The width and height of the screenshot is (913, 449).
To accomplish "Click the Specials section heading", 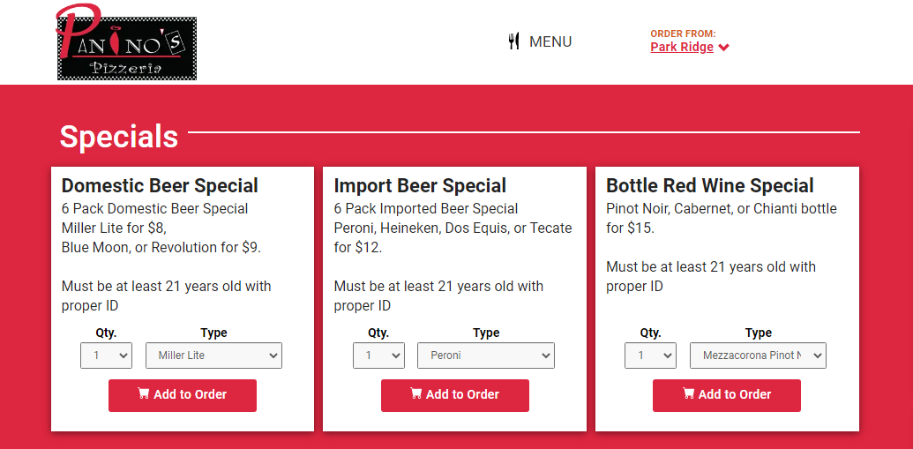I will click(119, 137).
